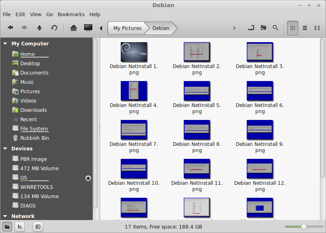This screenshot has width=326, height=233.
Task: Select Debian NetInstall 5.png thumbnail
Action: (x=197, y=91)
